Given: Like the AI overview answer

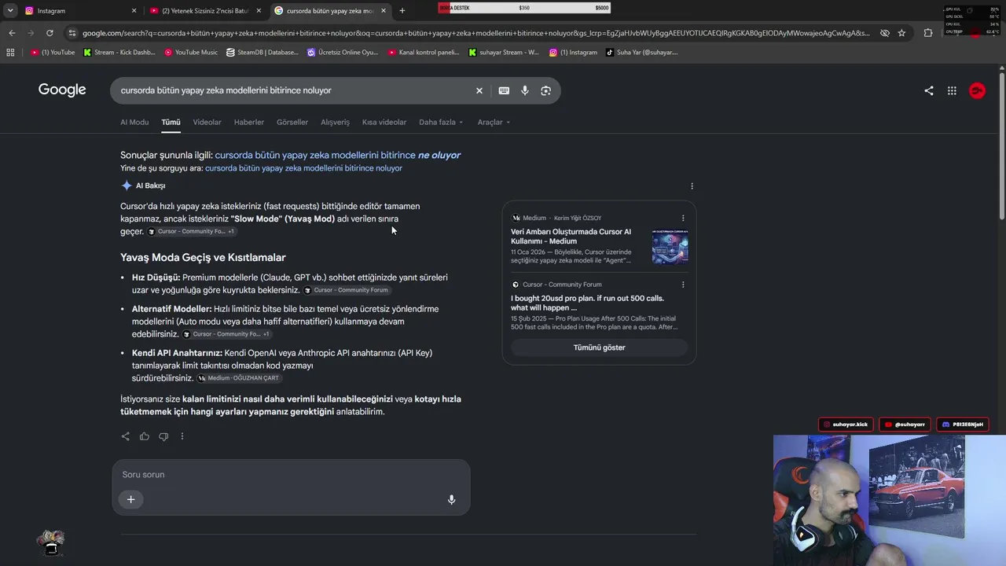Looking at the screenshot, I should point(145,436).
